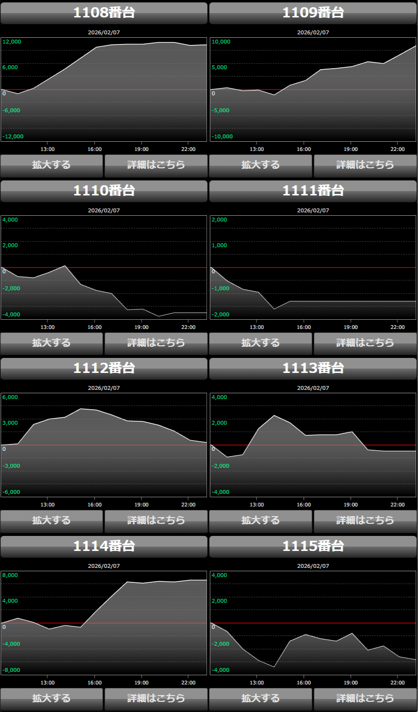Screen dimensions: 418x712
Task: Click the 1112番台 title header
Action: 104,369
